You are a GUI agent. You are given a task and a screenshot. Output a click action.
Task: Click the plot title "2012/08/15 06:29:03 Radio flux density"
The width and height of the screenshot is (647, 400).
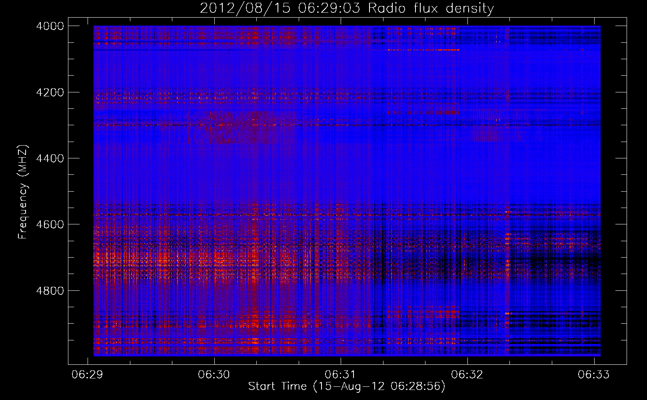point(347,8)
